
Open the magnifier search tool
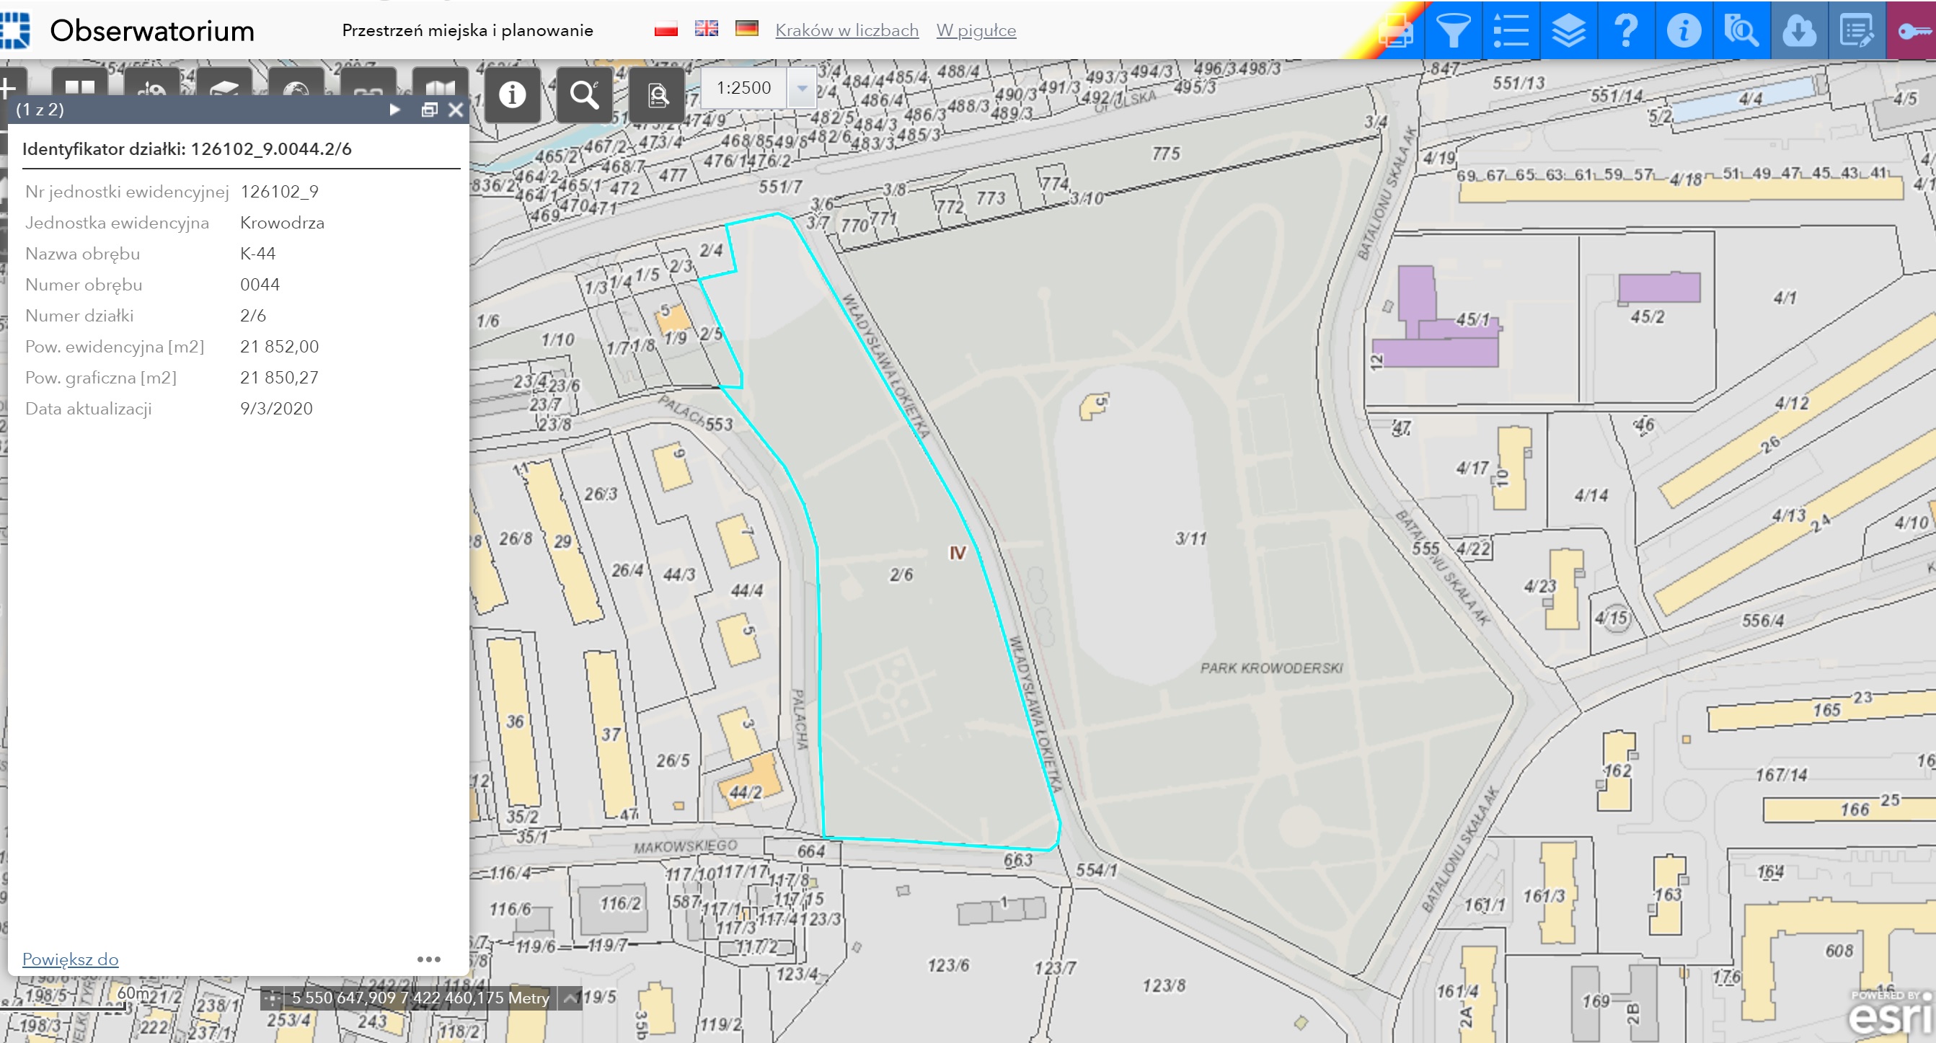pyautogui.click(x=585, y=94)
